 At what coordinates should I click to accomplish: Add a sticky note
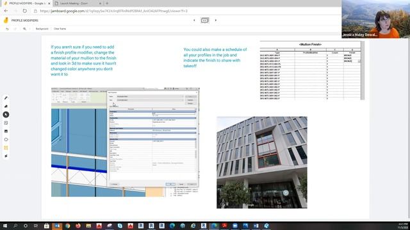coord(6,123)
